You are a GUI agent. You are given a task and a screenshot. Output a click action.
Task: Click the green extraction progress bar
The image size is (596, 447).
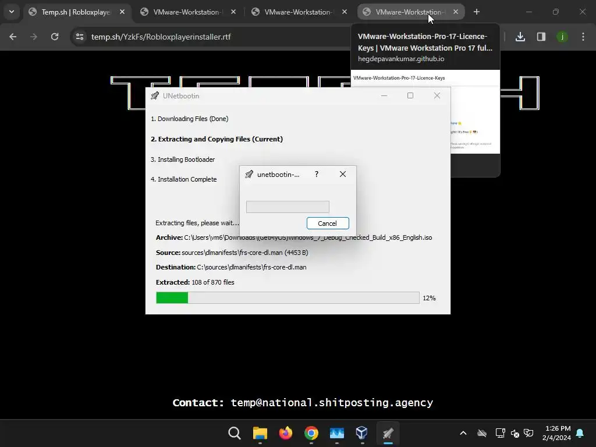[x=288, y=297]
